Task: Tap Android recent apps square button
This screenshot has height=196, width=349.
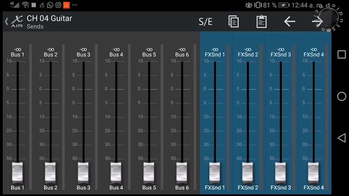Action: [342, 54]
